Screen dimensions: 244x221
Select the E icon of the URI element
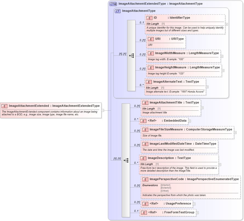[151, 39]
